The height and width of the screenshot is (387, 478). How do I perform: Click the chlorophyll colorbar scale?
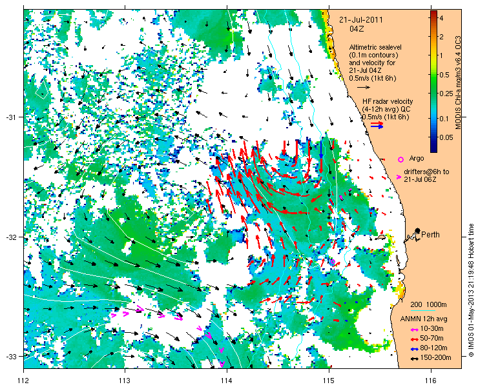coord(433,81)
